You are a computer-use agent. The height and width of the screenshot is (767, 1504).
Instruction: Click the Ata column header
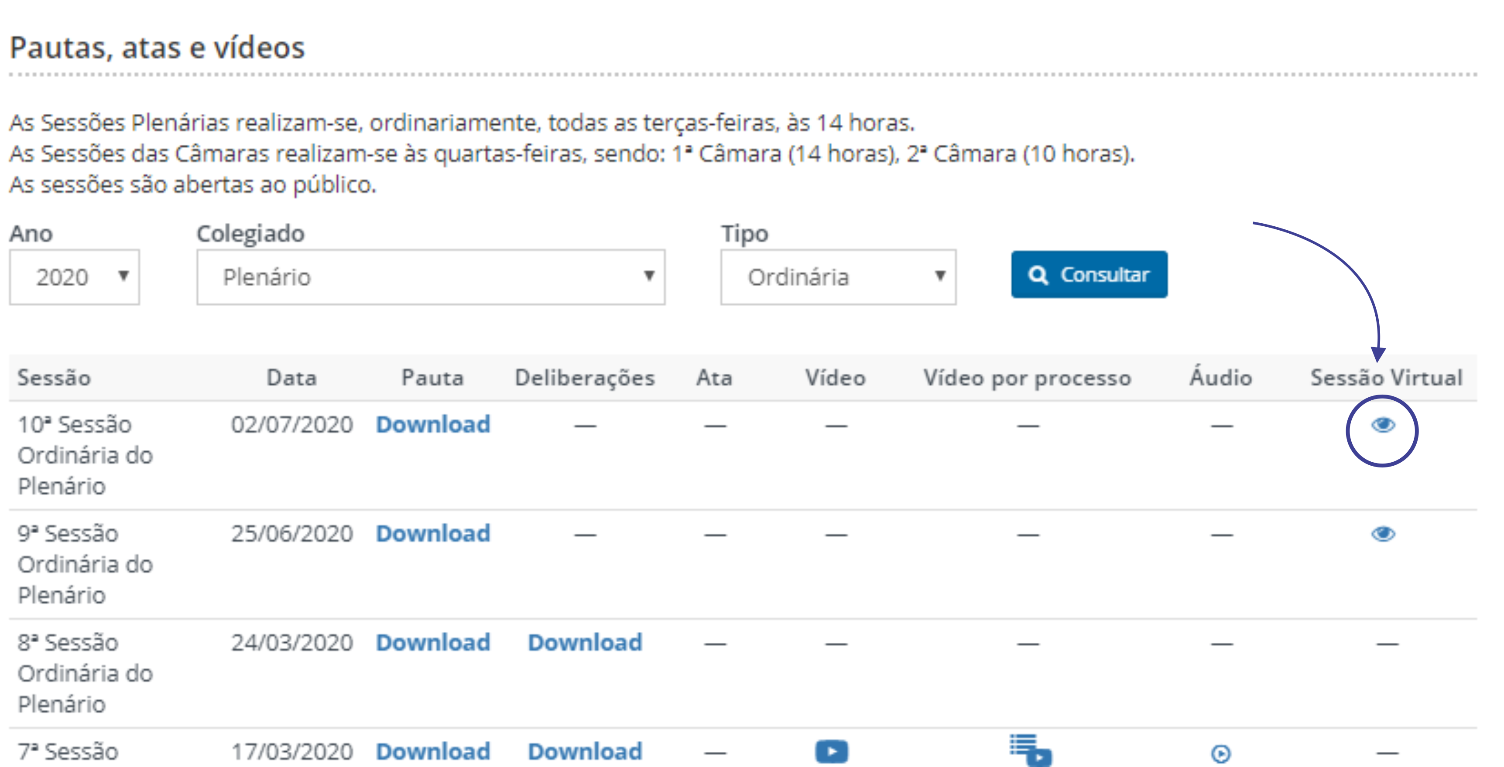point(714,378)
